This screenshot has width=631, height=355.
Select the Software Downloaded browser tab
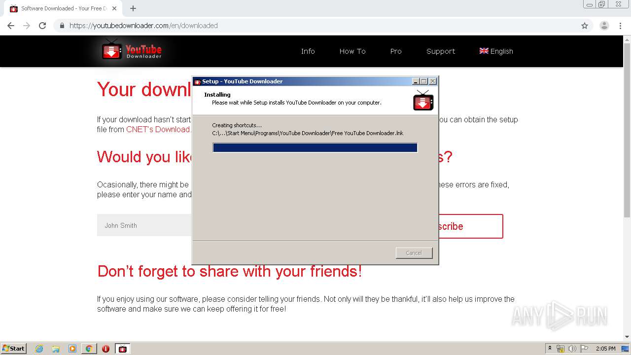[64, 8]
